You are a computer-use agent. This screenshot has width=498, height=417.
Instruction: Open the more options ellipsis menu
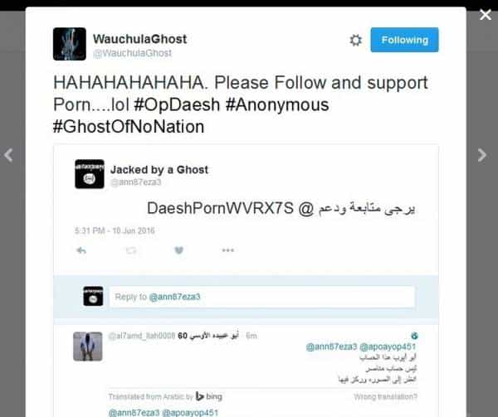pos(228,250)
